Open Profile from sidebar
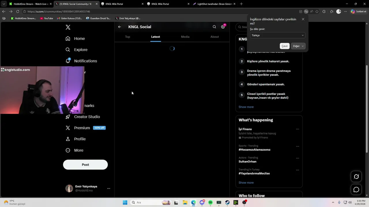Image resolution: width=369 pixels, height=207 pixels. click(76, 139)
